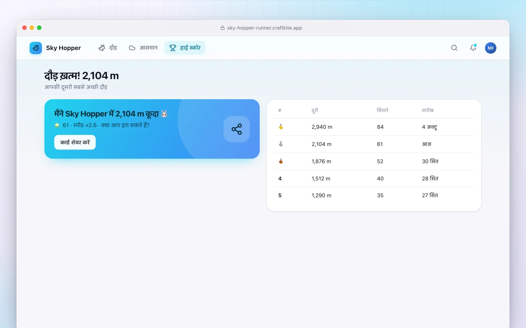Open the notifications bell icon
Screen dimensions: 526x328
(473, 48)
